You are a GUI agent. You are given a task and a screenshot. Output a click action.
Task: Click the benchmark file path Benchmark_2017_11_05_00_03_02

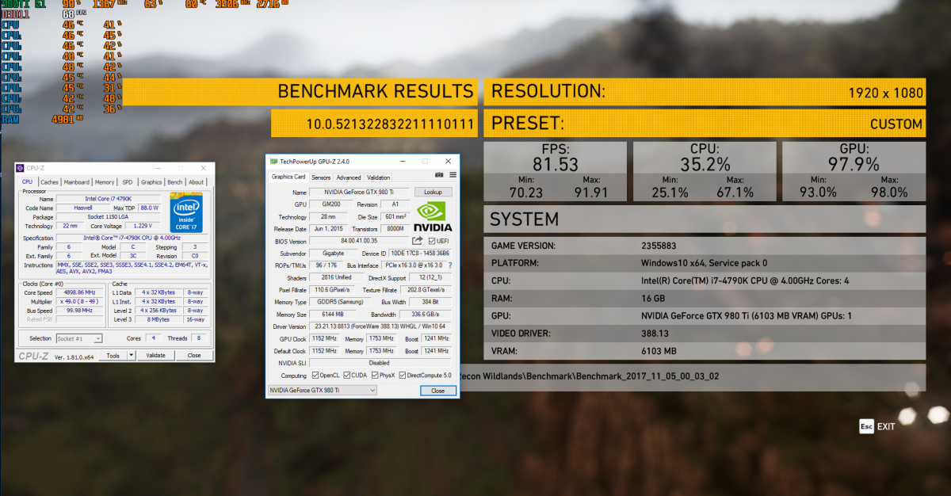[x=646, y=376]
